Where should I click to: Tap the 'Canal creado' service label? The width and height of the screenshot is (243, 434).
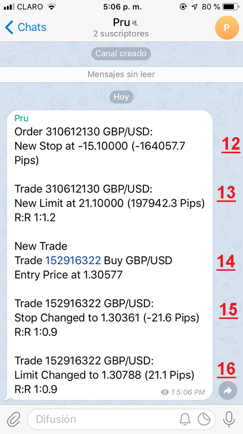tap(121, 53)
